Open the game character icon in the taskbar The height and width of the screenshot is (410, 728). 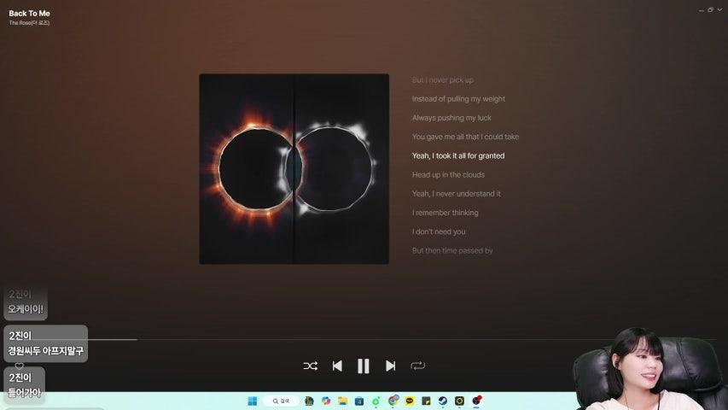click(x=309, y=401)
